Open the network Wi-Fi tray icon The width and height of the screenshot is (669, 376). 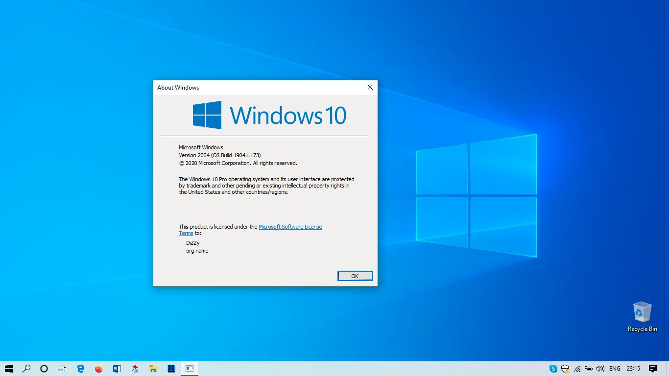[x=577, y=369]
